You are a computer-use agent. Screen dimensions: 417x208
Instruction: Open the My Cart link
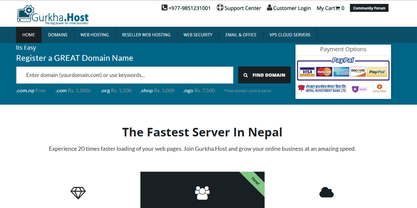pos(330,8)
